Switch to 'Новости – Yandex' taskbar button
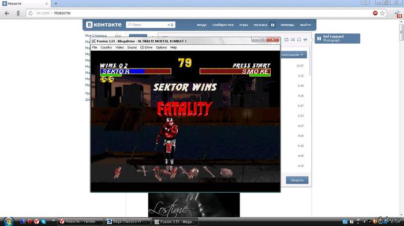Screen dimensions: 404x226 pos(81,221)
